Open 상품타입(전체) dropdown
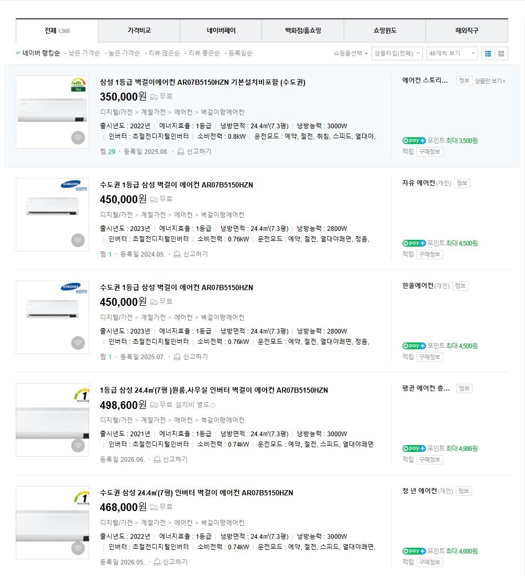525x576 pixels. coord(397,53)
